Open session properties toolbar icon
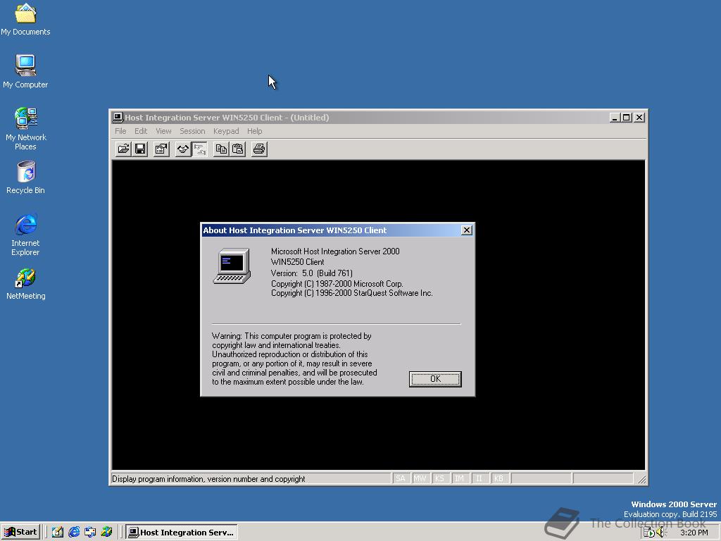 click(161, 149)
